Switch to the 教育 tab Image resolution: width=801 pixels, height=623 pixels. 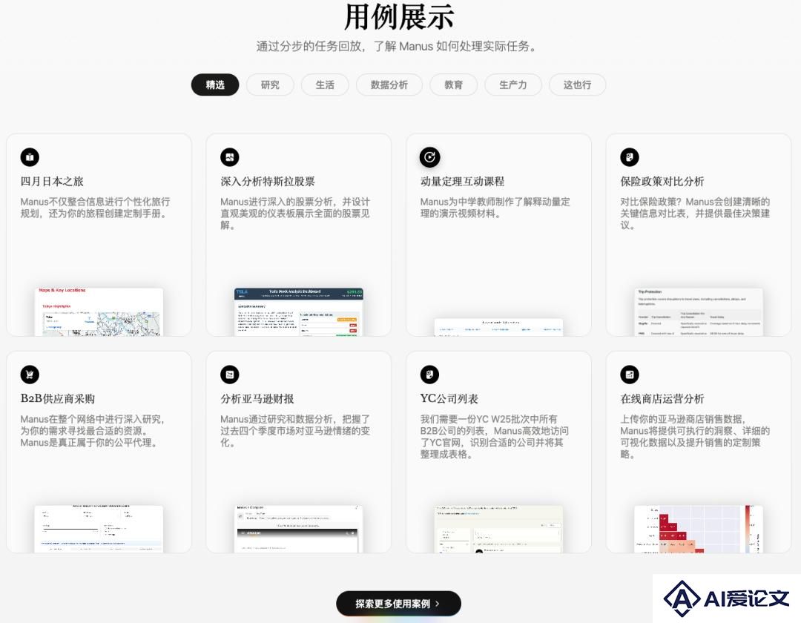click(454, 85)
